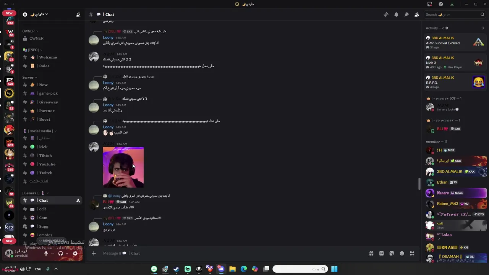Click the plus attachment button in message bar
Viewport: 489px width, 275px height.
[x=94, y=253]
